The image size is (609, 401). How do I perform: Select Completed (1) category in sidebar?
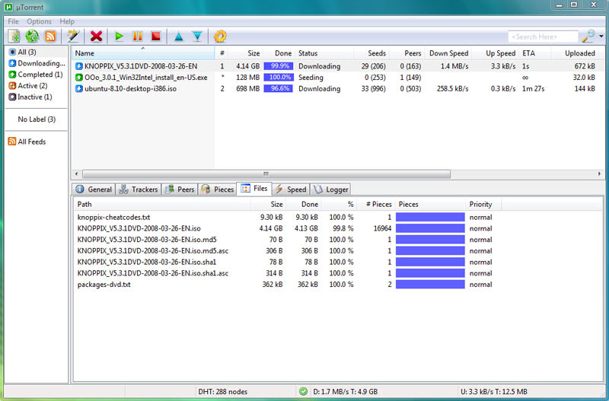(37, 74)
